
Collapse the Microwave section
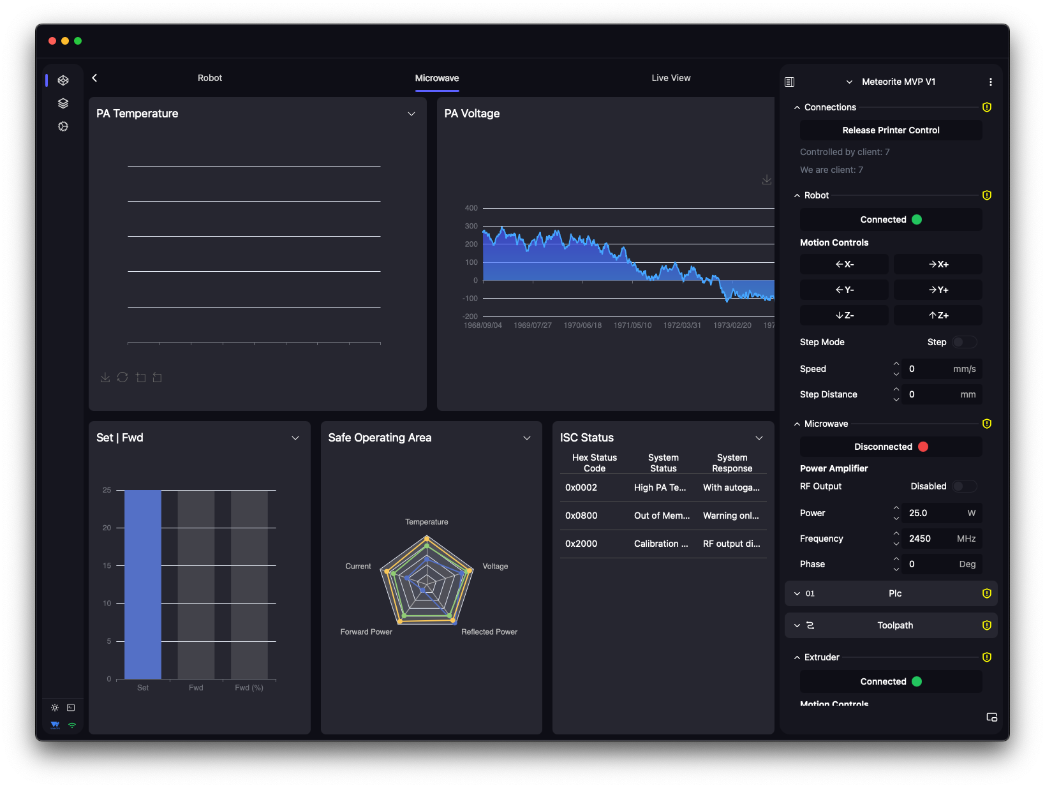tap(797, 424)
